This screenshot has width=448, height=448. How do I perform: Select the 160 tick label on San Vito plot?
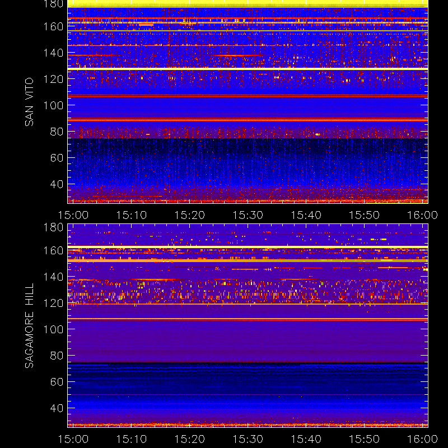coord(53,26)
